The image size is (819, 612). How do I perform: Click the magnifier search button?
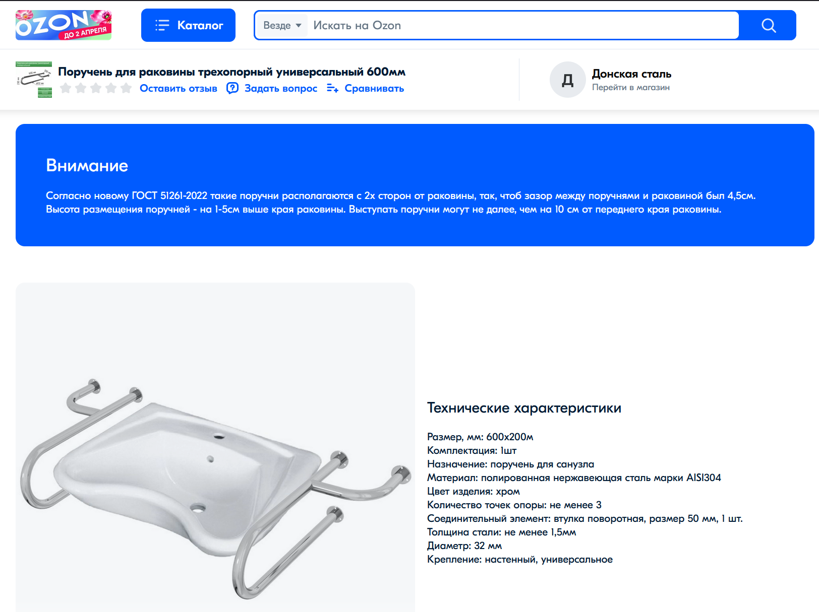(x=768, y=25)
